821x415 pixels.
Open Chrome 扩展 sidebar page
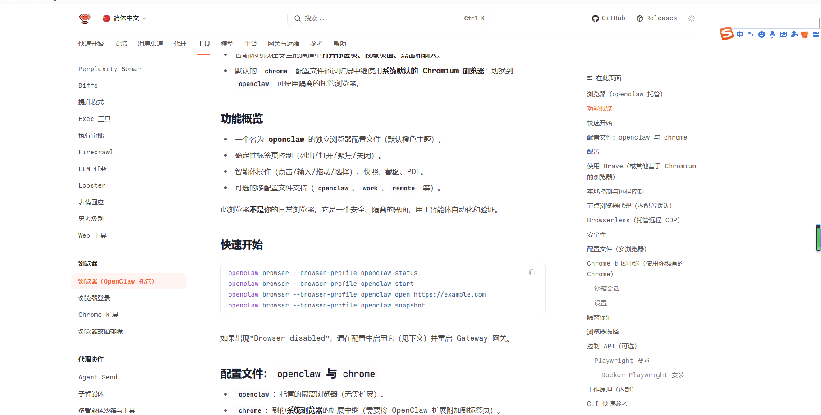98,315
